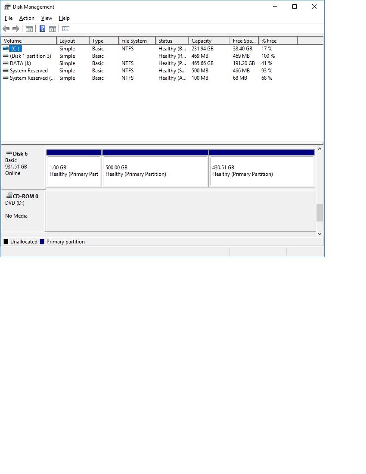Click the Disk Management title bar icon
The image size is (366, 474).
pyautogui.click(x=7, y=6)
